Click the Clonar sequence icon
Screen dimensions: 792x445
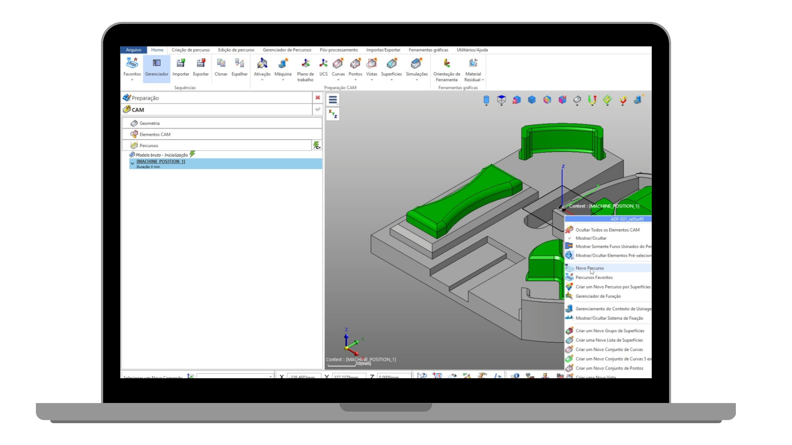click(x=221, y=63)
